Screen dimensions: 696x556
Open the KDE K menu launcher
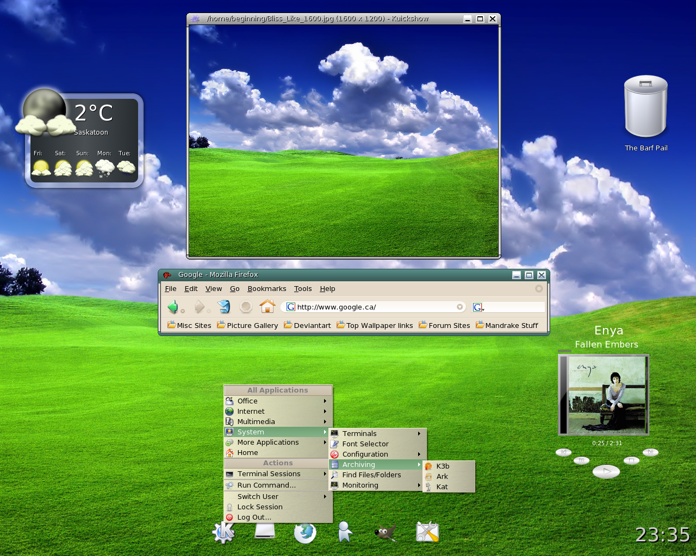click(223, 533)
